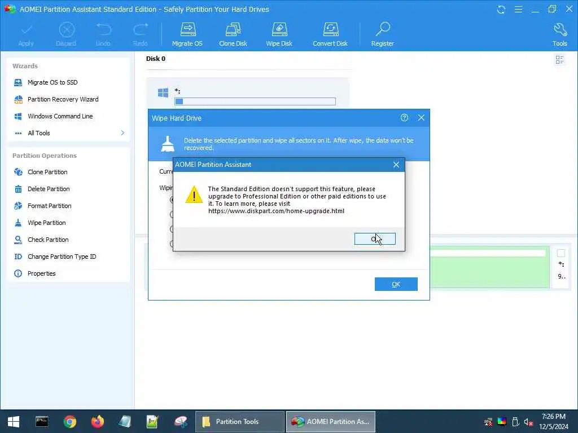
Task: Click the small partition block at right
Action: pyautogui.click(x=562, y=266)
